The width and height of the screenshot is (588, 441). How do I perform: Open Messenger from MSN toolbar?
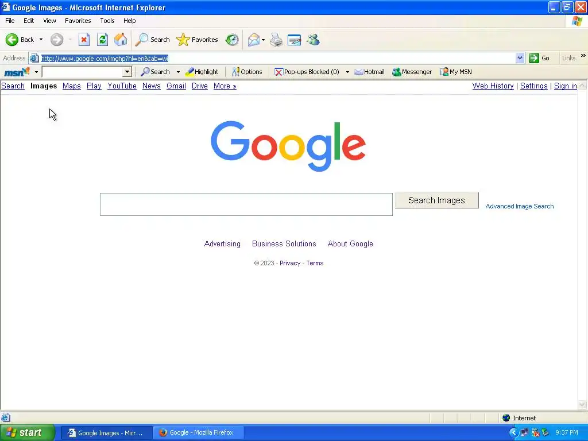(412, 72)
